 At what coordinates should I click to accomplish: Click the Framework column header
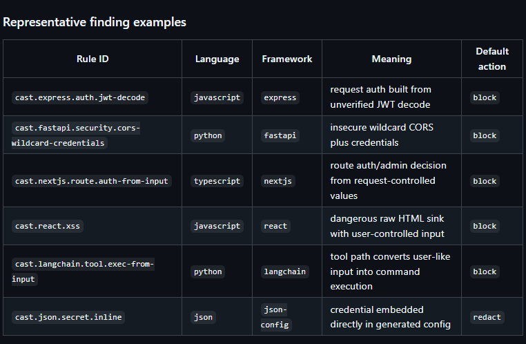[x=287, y=59]
